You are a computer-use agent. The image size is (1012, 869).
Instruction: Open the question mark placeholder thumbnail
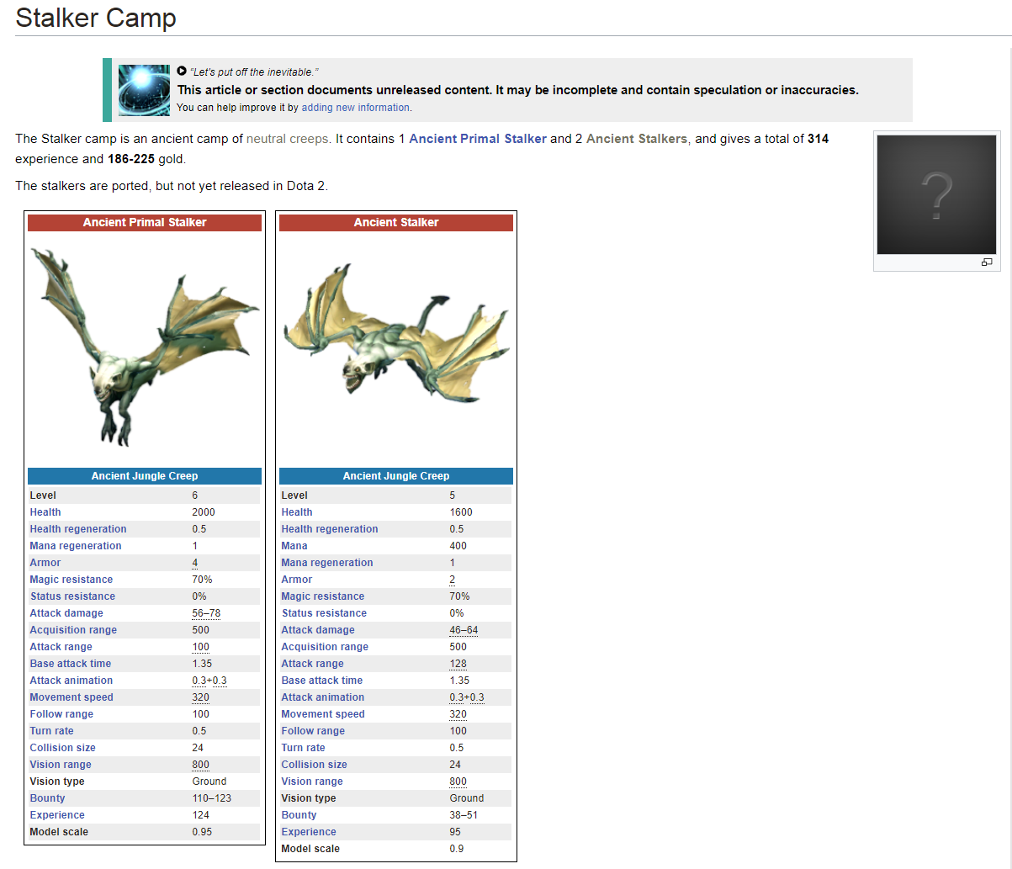click(x=936, y=195)
